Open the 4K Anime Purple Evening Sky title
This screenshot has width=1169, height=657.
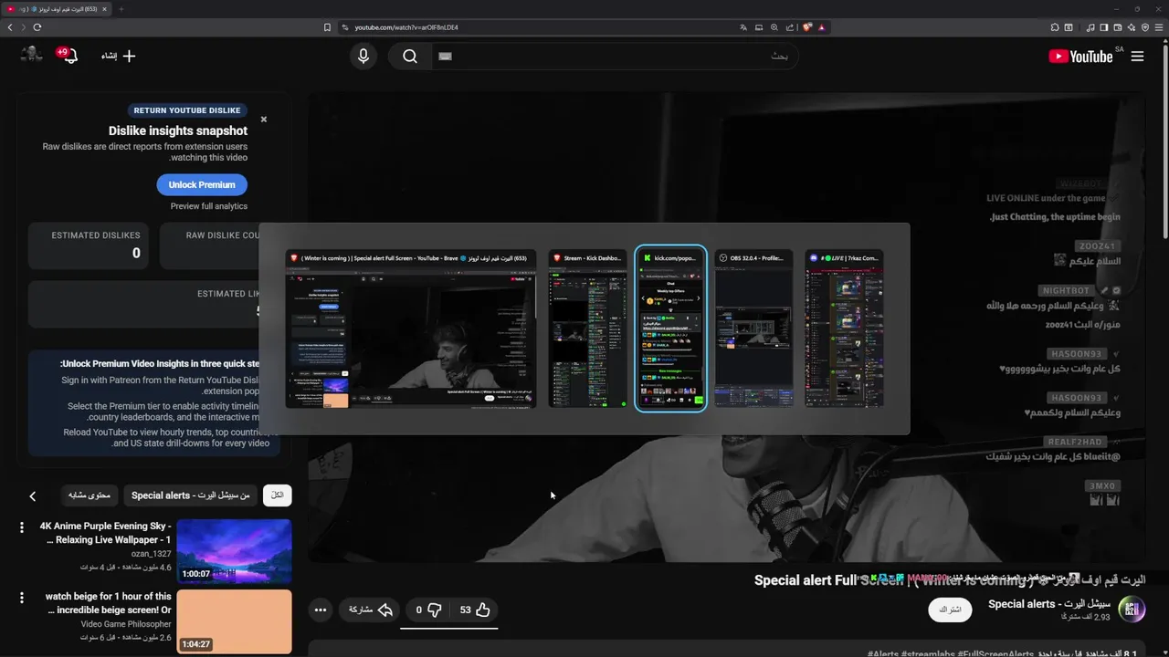[x=105, y=533]
